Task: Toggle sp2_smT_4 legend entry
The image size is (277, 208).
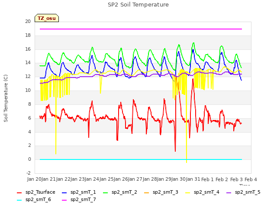Action: [x=202, y=192]
